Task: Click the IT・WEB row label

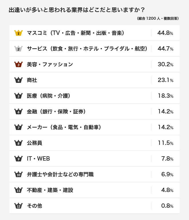Action: [38, 159]
